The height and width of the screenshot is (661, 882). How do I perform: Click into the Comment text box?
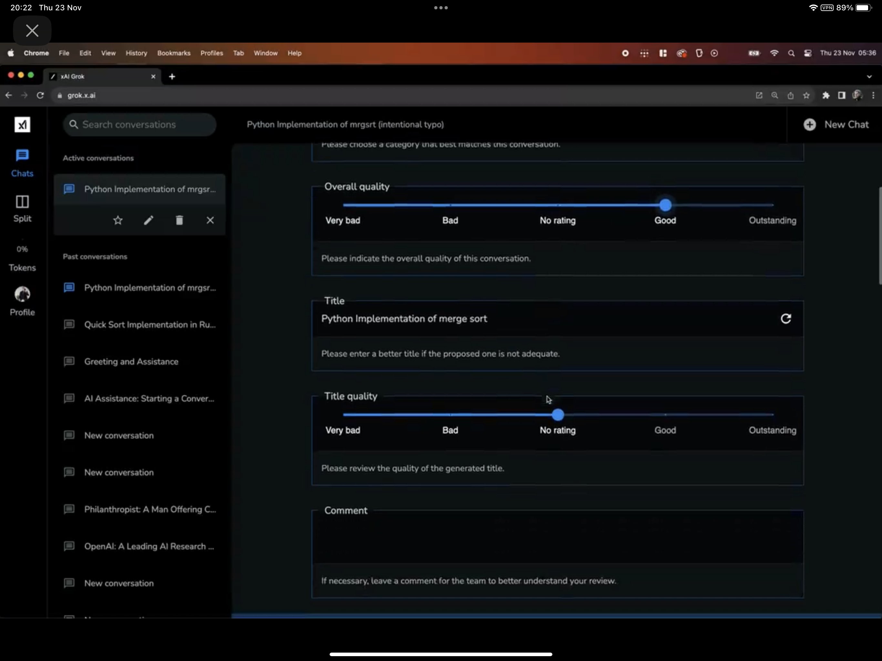pyautogui.click(x=558, y=537)
